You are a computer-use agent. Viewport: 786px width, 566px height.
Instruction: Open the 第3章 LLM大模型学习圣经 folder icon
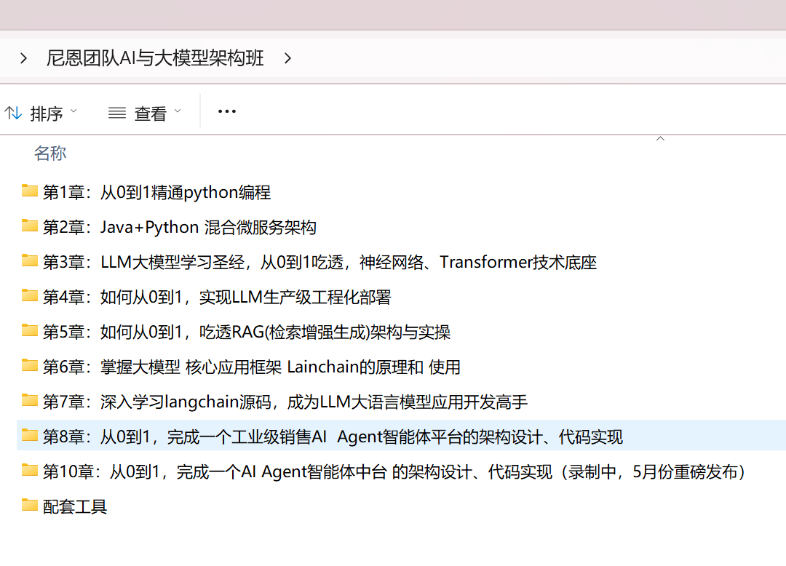29,261
